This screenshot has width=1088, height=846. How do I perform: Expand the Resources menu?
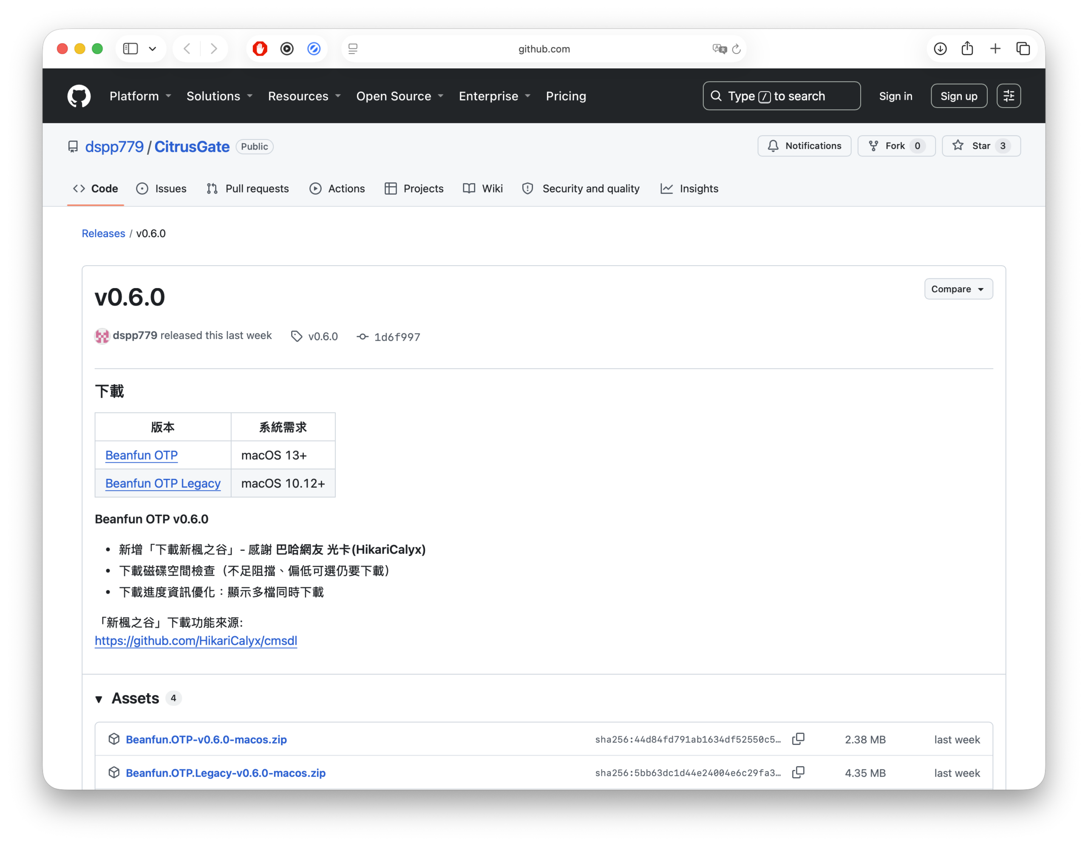coord(304,96)
